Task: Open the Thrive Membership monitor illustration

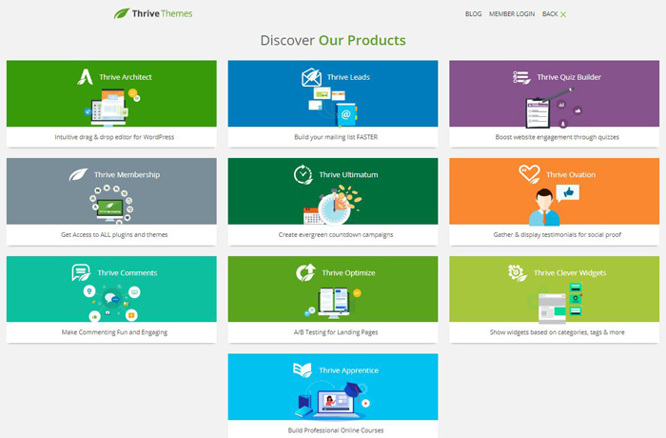Action: pos(111,205)
